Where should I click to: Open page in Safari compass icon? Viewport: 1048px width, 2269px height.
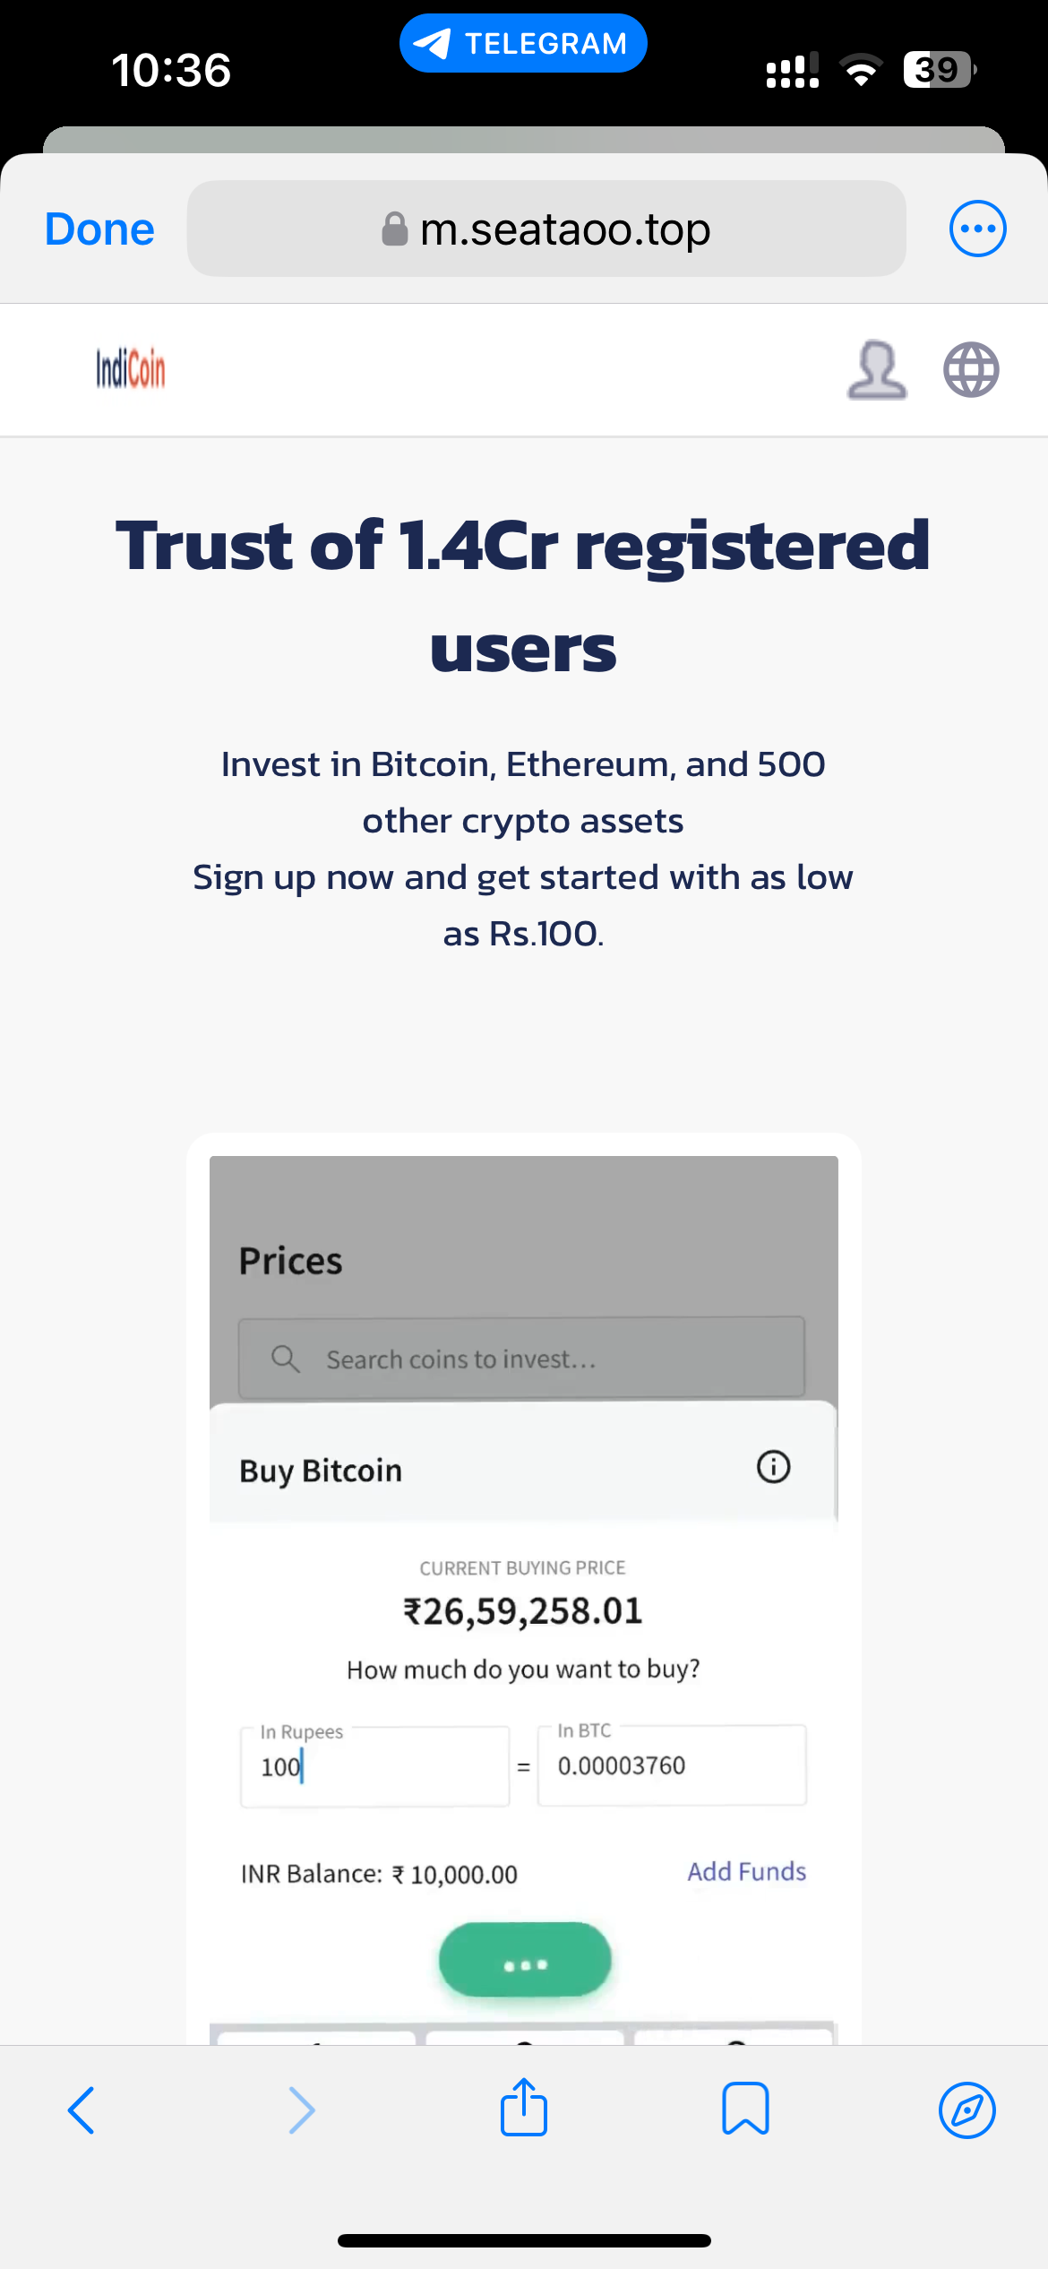967,2110
